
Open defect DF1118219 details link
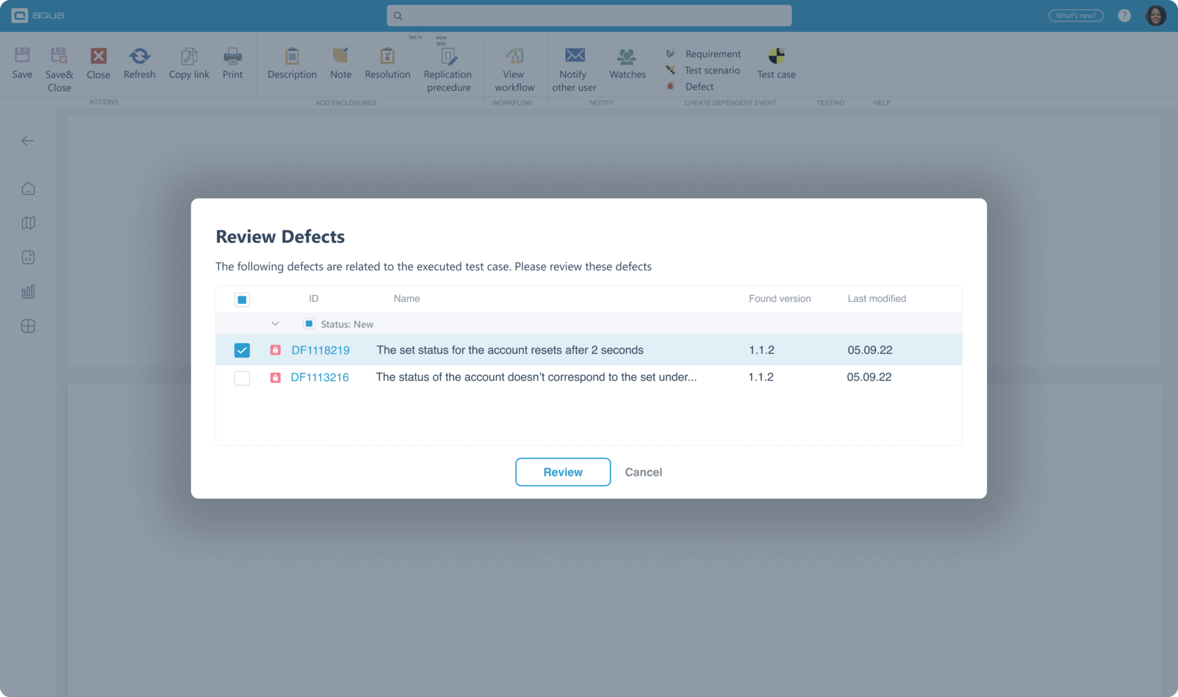click(321, 350)
